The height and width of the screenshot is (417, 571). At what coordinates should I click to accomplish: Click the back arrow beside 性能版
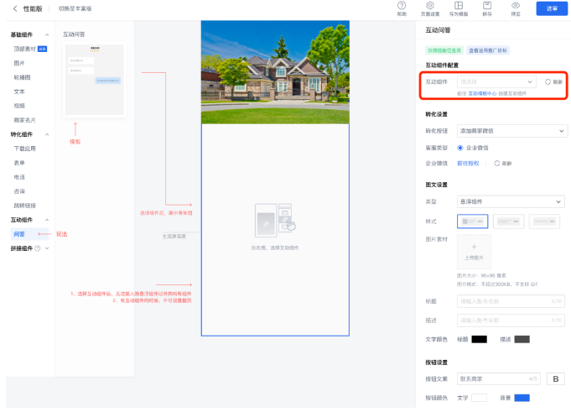[14, 8]
